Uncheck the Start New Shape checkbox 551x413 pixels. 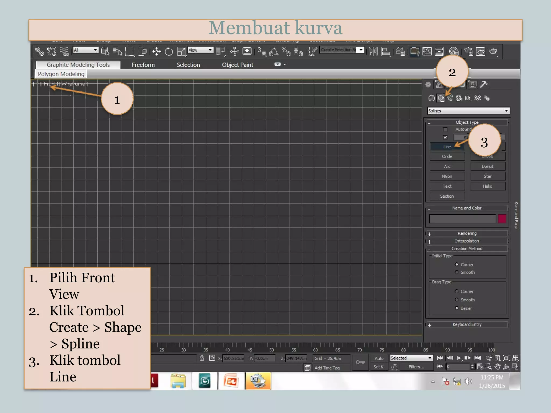pos(445,137)
